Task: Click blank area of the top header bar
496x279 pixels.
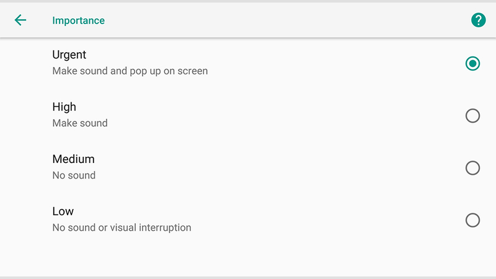Action: (285, 20)
